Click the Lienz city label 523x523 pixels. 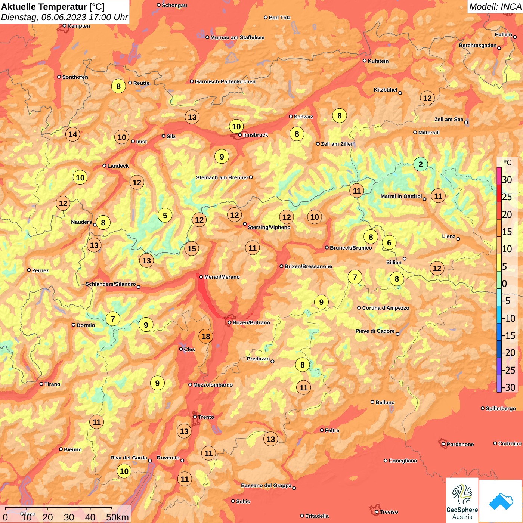coord(449,236)
